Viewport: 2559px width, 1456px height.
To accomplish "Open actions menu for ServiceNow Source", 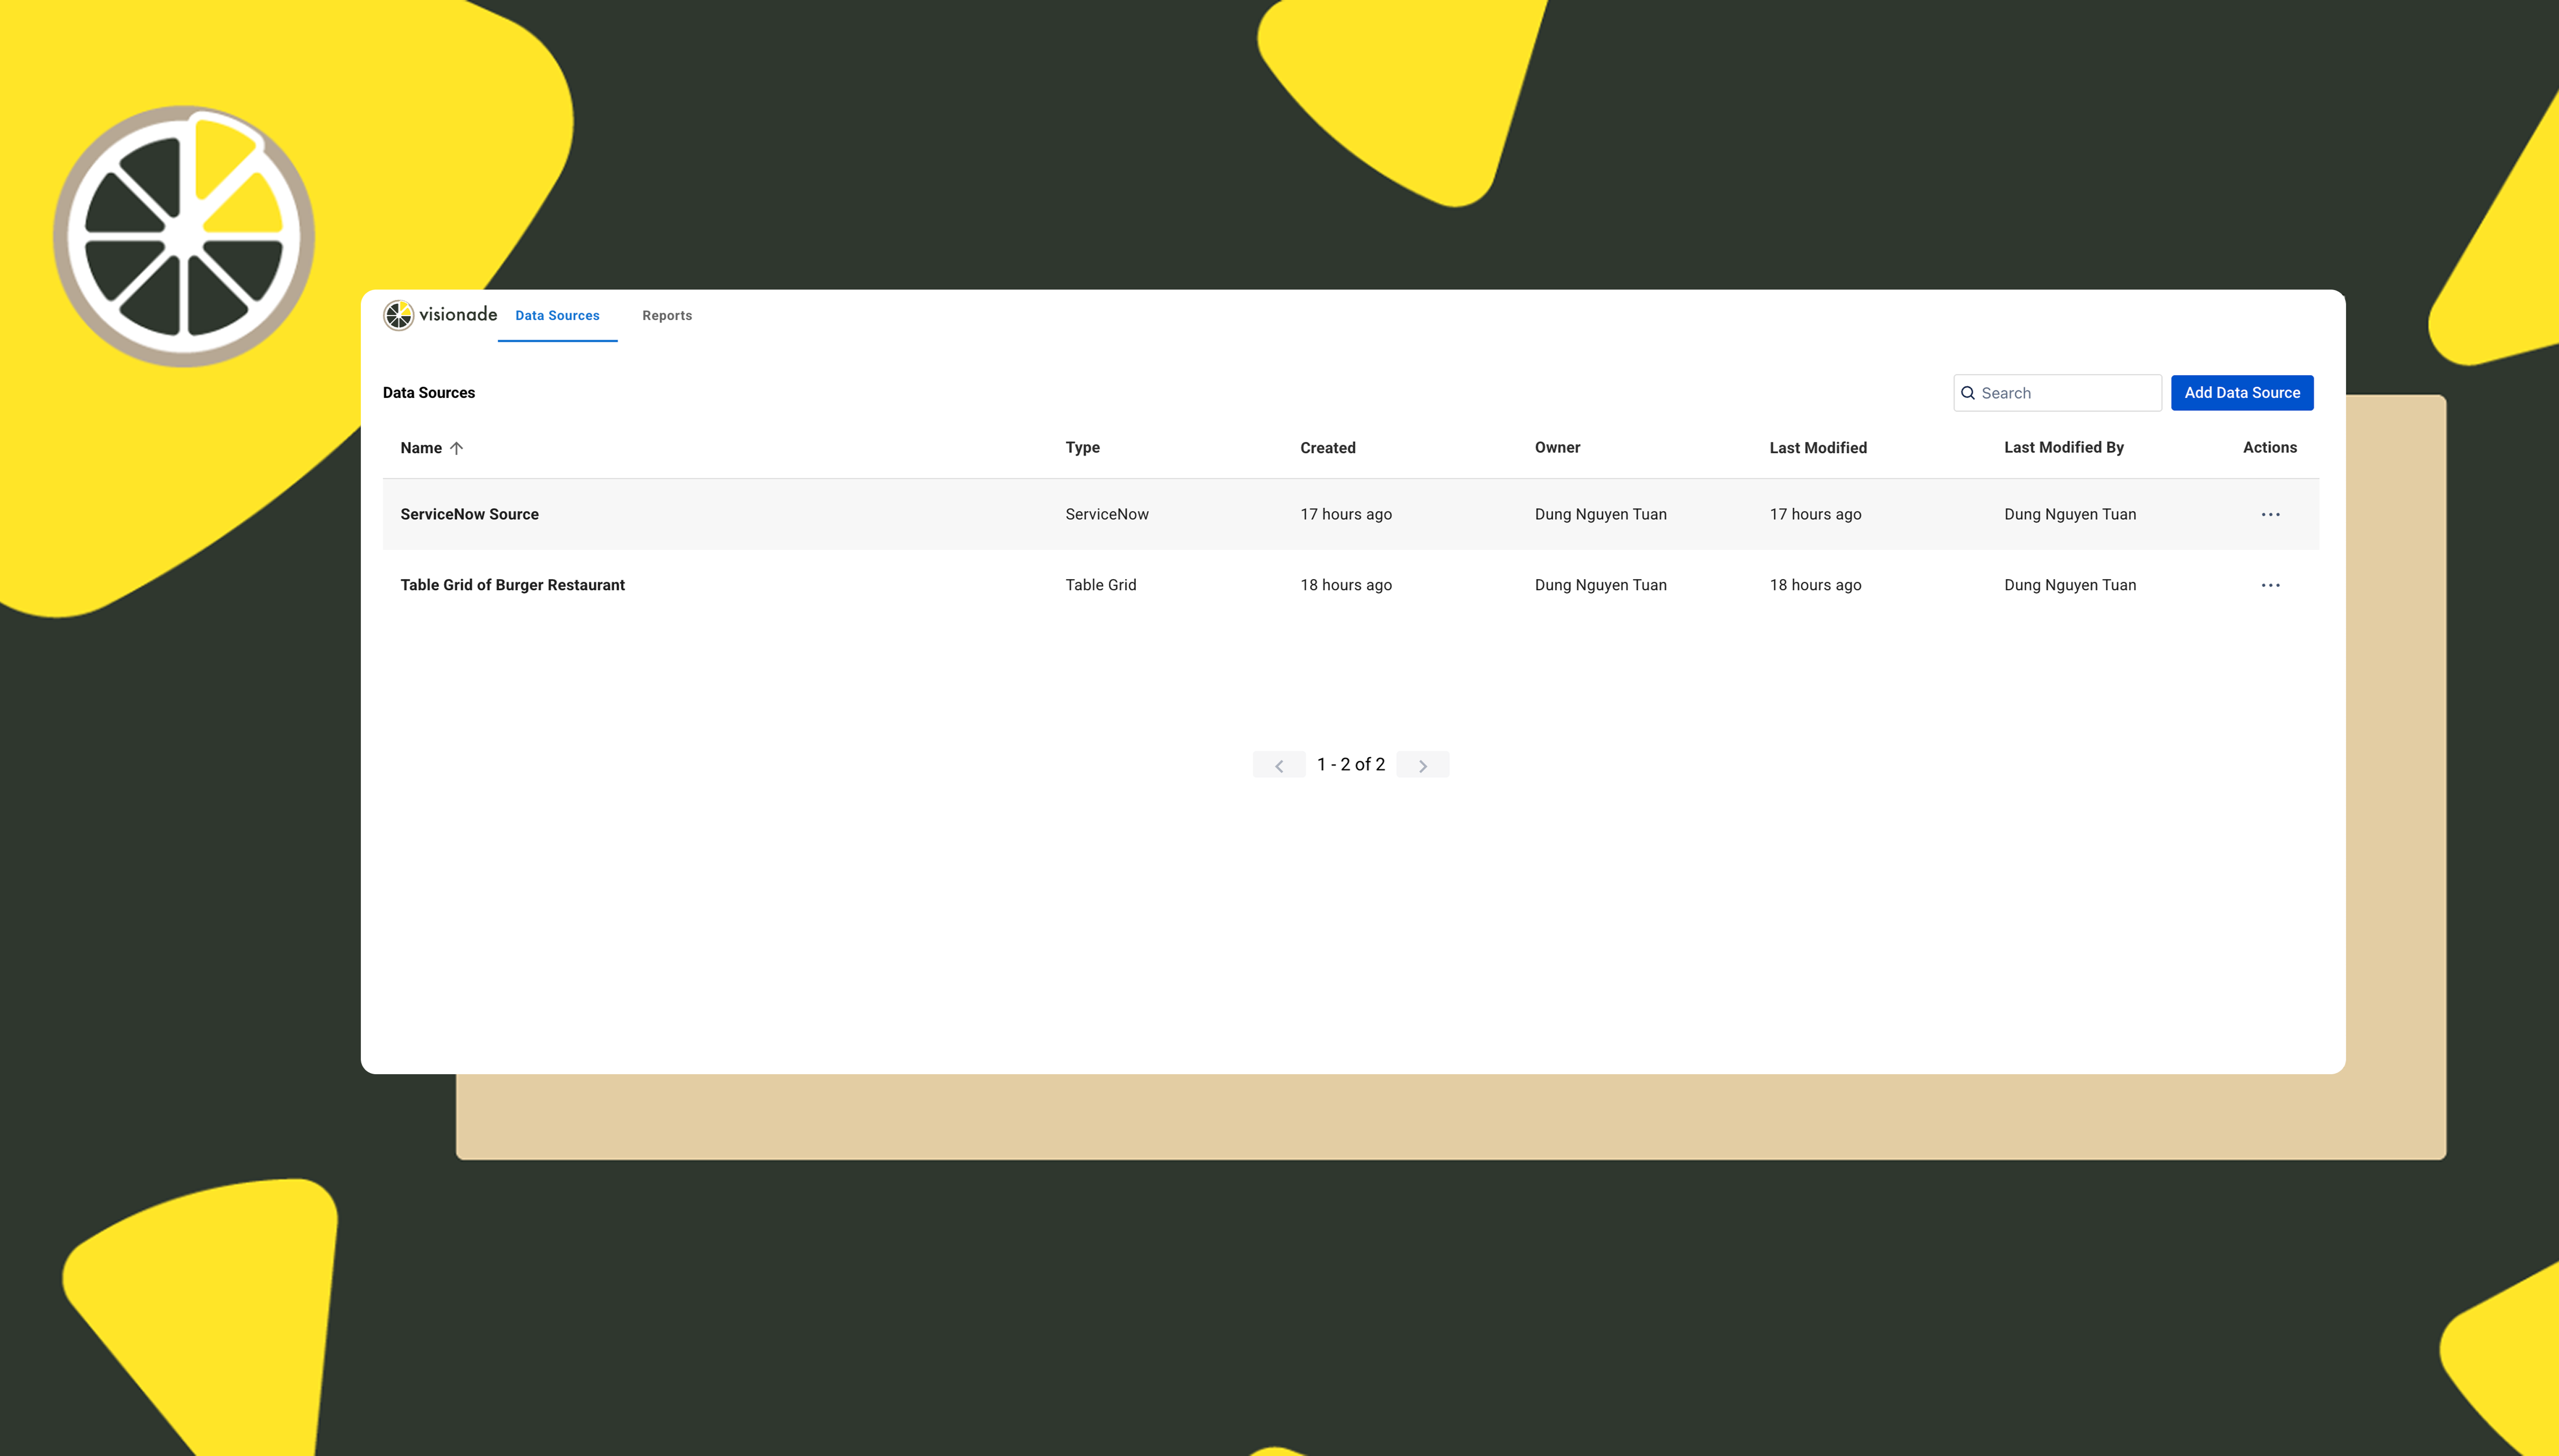I will [x=2270, y=514].
